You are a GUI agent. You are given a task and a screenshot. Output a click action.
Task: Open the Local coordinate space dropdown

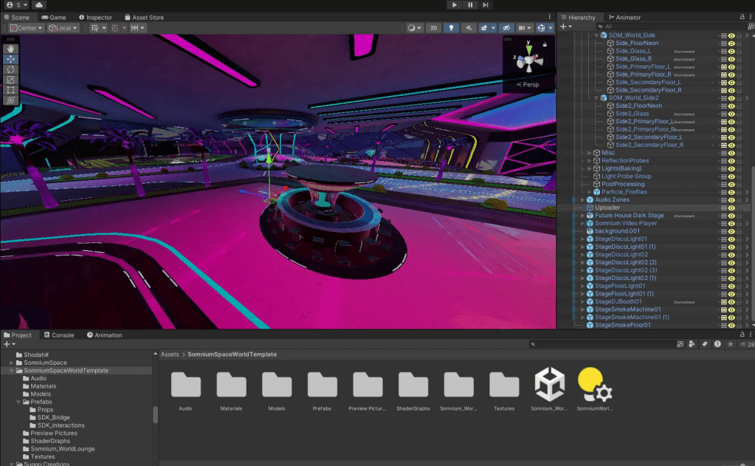click(x=64, y=28)
